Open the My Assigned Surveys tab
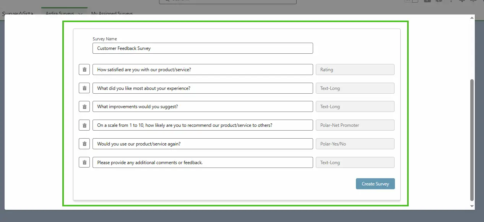 (x=112, y=14)
